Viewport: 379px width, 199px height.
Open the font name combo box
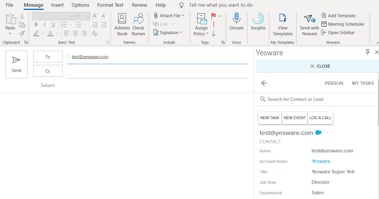(x=53, y=16)
